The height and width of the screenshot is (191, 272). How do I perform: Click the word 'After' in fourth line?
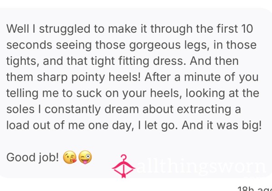coord(157,77)
